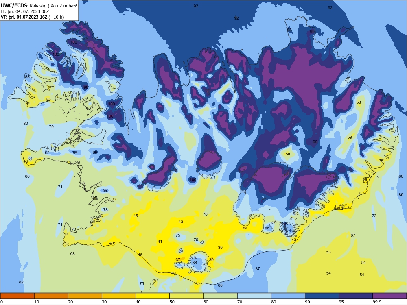Pick the purple legend swatch above 99.9

coord(389,296)
